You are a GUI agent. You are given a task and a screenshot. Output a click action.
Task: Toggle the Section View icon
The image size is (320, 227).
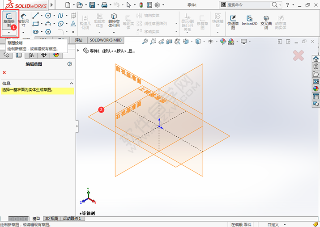(x=169, y=42)
